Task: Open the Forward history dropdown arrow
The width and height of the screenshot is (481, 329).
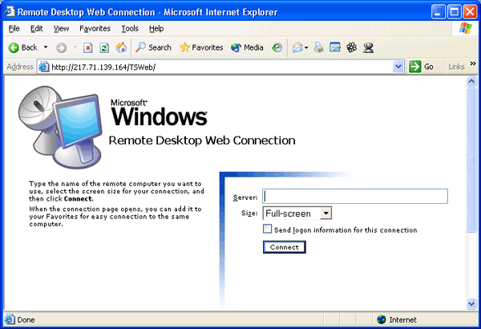Action: [x=75, y=47]
